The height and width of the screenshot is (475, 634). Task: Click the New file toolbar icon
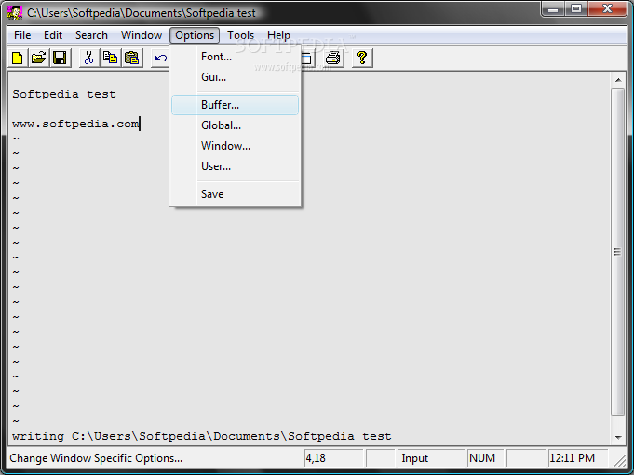tap(18, 59)
